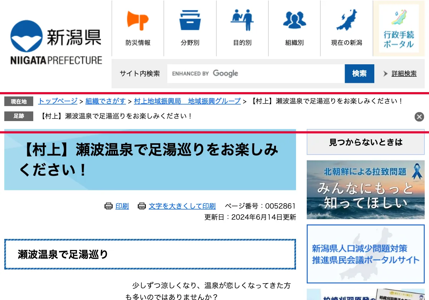Viewport: 429px width, 300px height.
Task: Click printer icon beside 印刷
Action: coord(109,206)
